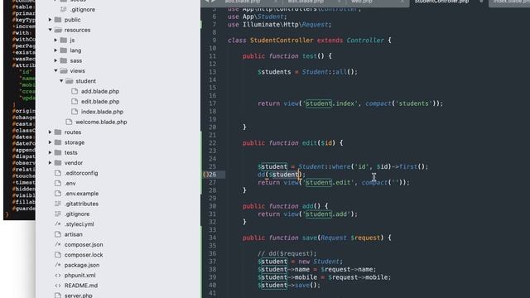The image size is (530, 298).
Task: Click 'public function save(Request $request)' declaration
Action: click(x=313, y=238)
